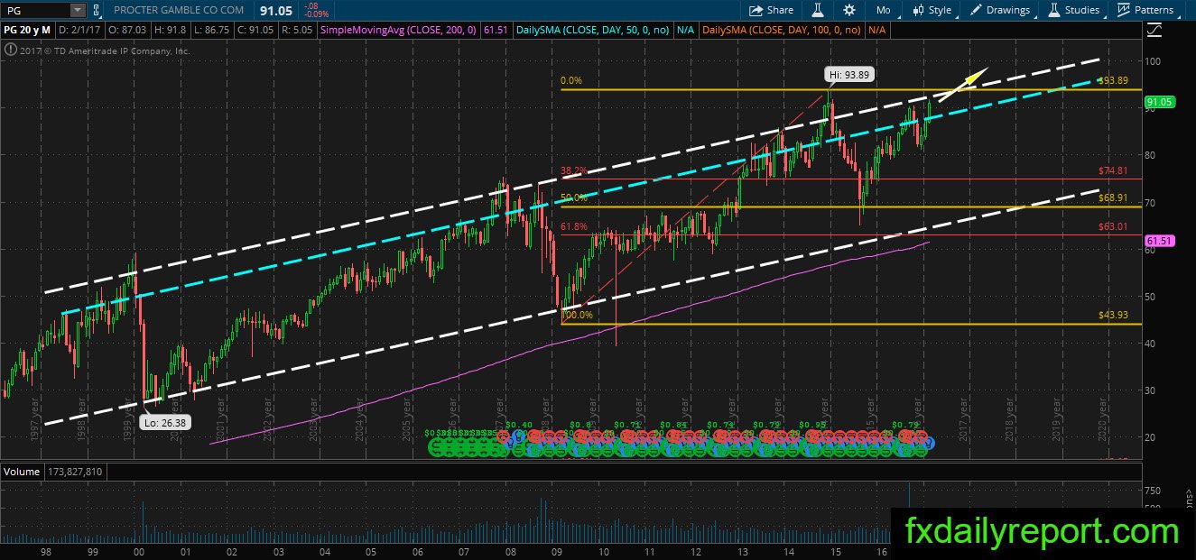The width and height of the screenshot is (1196, 560).
Task: Click the $43.93 Fibonacci level label
Action: (x=1114, y=314)
